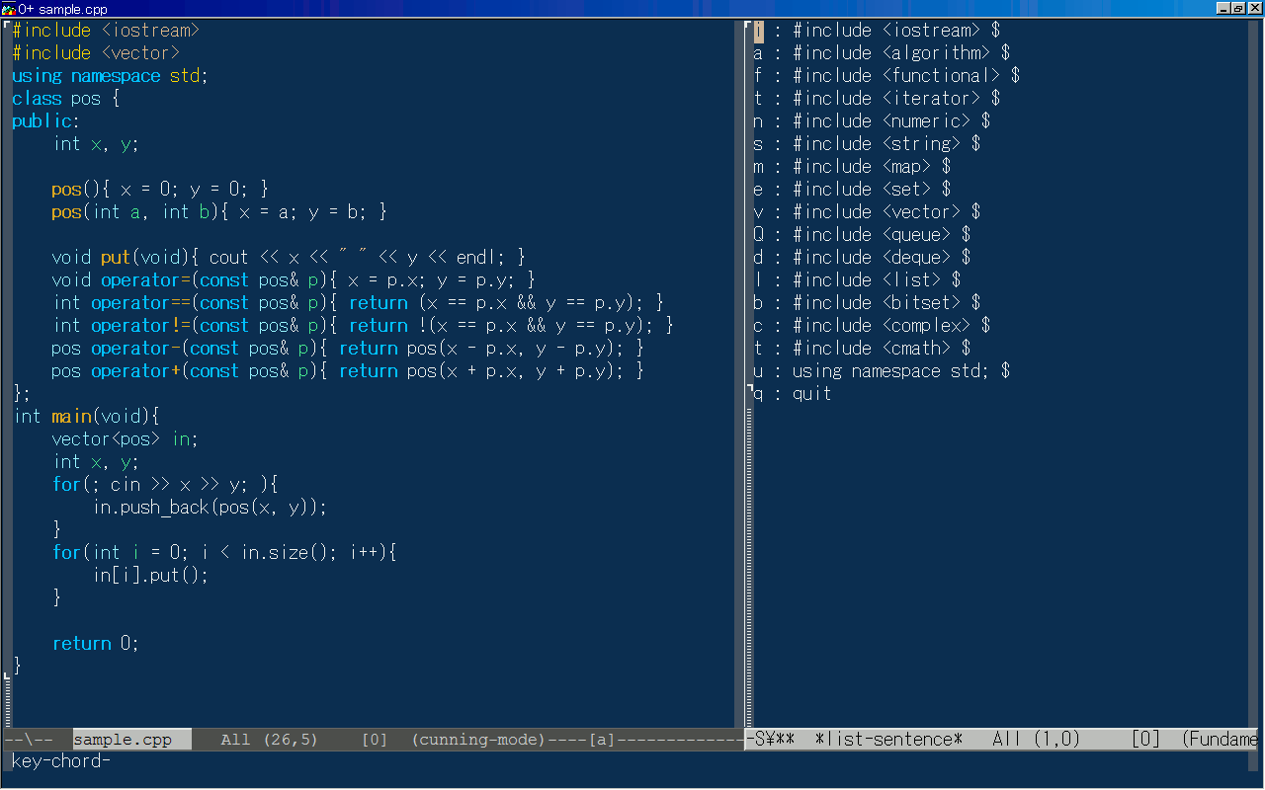Select the '#include <functional> $' list entry
The image size is (1265, 790).
pyautogui.click(x=887, y=76)
